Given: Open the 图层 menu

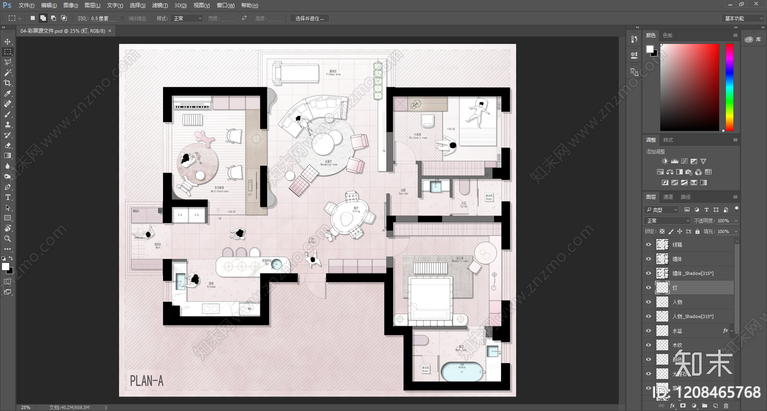Looking at the screenshot, I should pyautogui.click(x=92, y=5).
